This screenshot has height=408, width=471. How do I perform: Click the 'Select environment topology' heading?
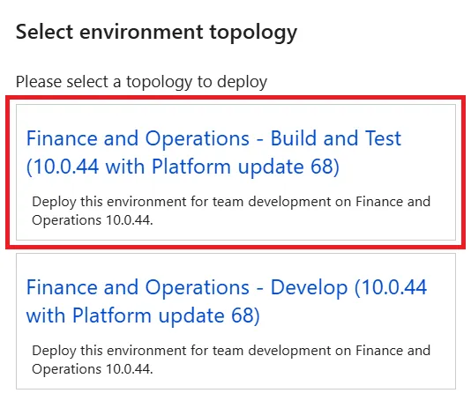(156, 33)
